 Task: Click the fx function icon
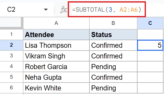[64, 10]
